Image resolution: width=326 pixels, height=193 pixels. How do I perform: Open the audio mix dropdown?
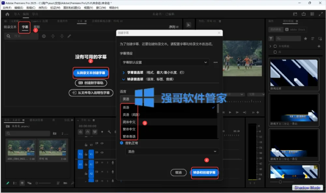coord(172,151)
